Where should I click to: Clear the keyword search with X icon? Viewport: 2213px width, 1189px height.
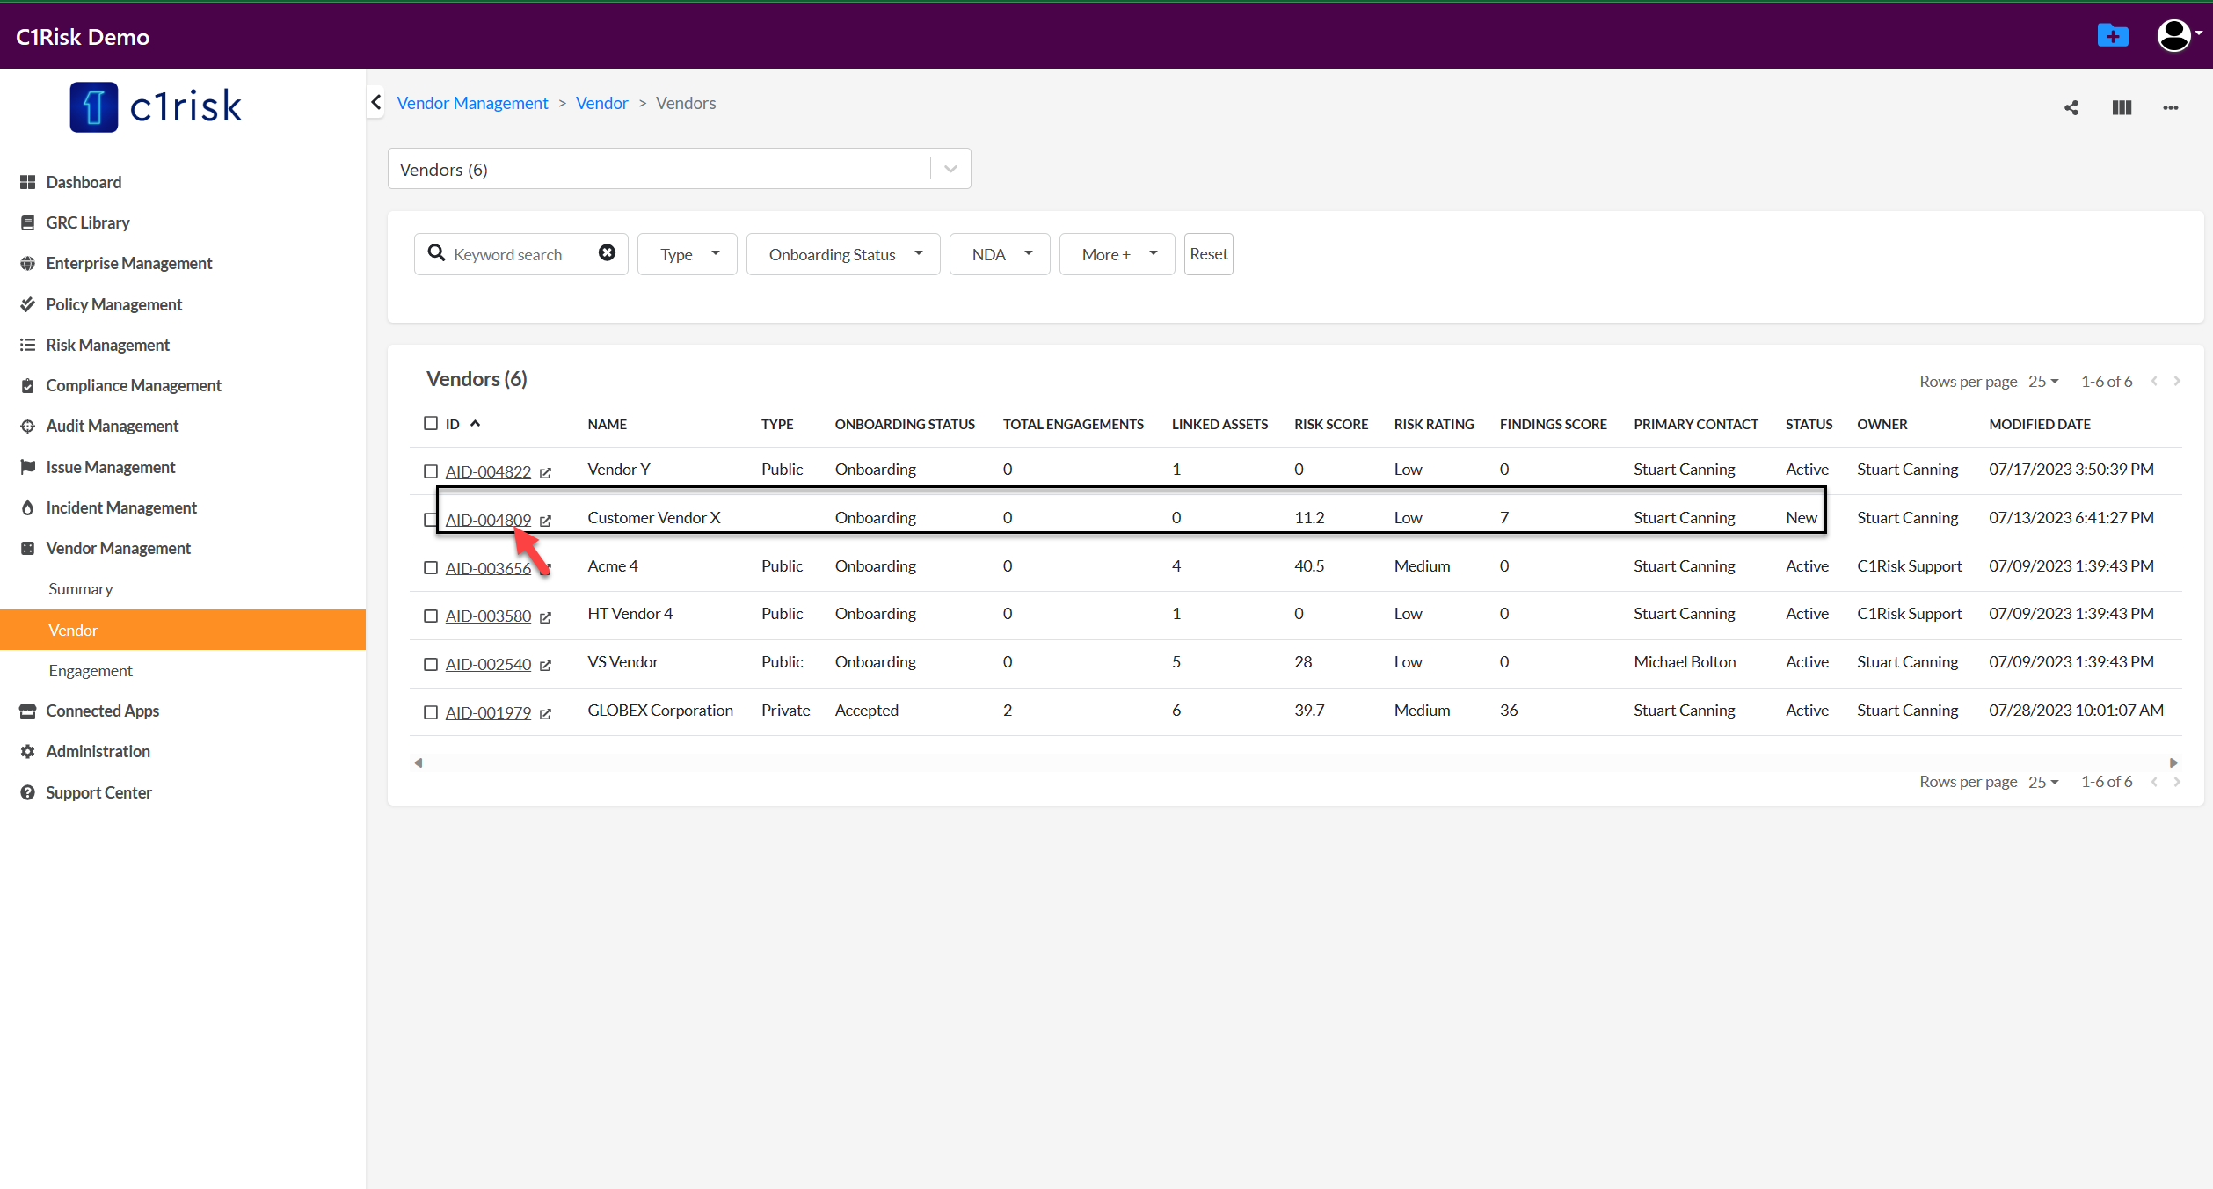tap(607, 253)
